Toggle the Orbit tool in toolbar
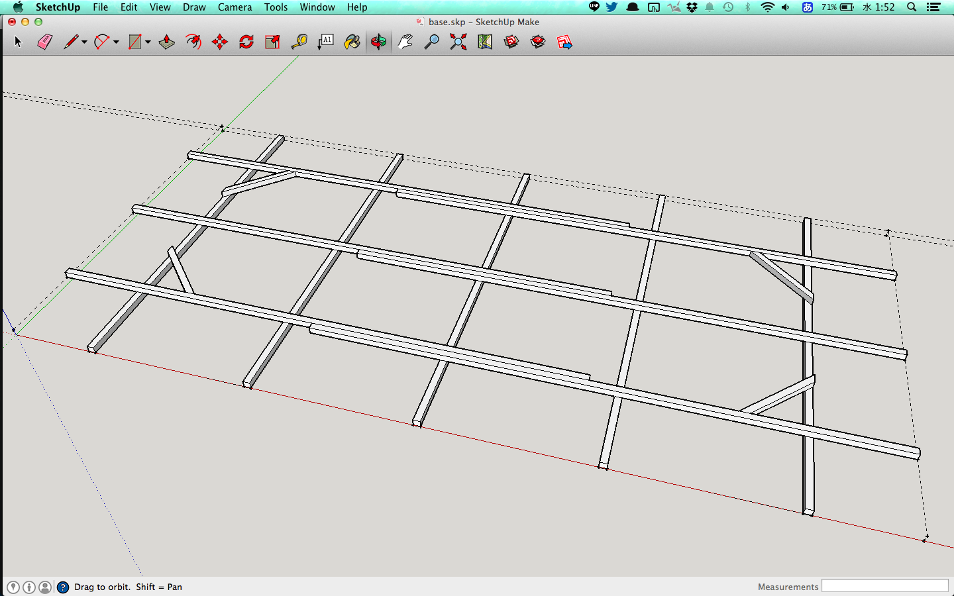This screenshot has height=596, width=954. pyautogui.click(x=378, y=42)
